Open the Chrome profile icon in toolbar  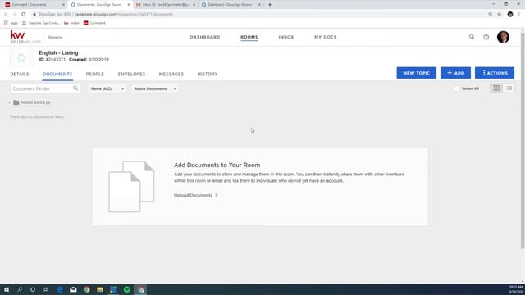[510, 15]
